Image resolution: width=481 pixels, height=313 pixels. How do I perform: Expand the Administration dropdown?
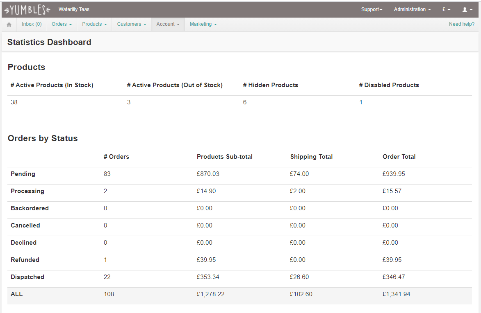[x=412, y=9]
